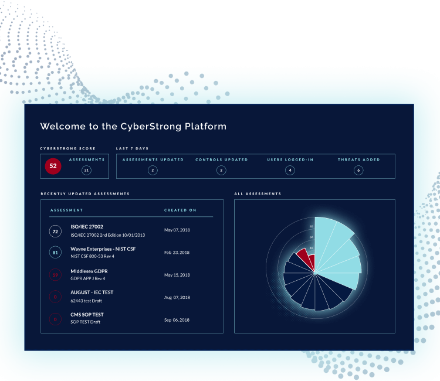Click the red CyberStrong score badge 52
The height and width of the screenshot is (381, 440).
point(53,166)
